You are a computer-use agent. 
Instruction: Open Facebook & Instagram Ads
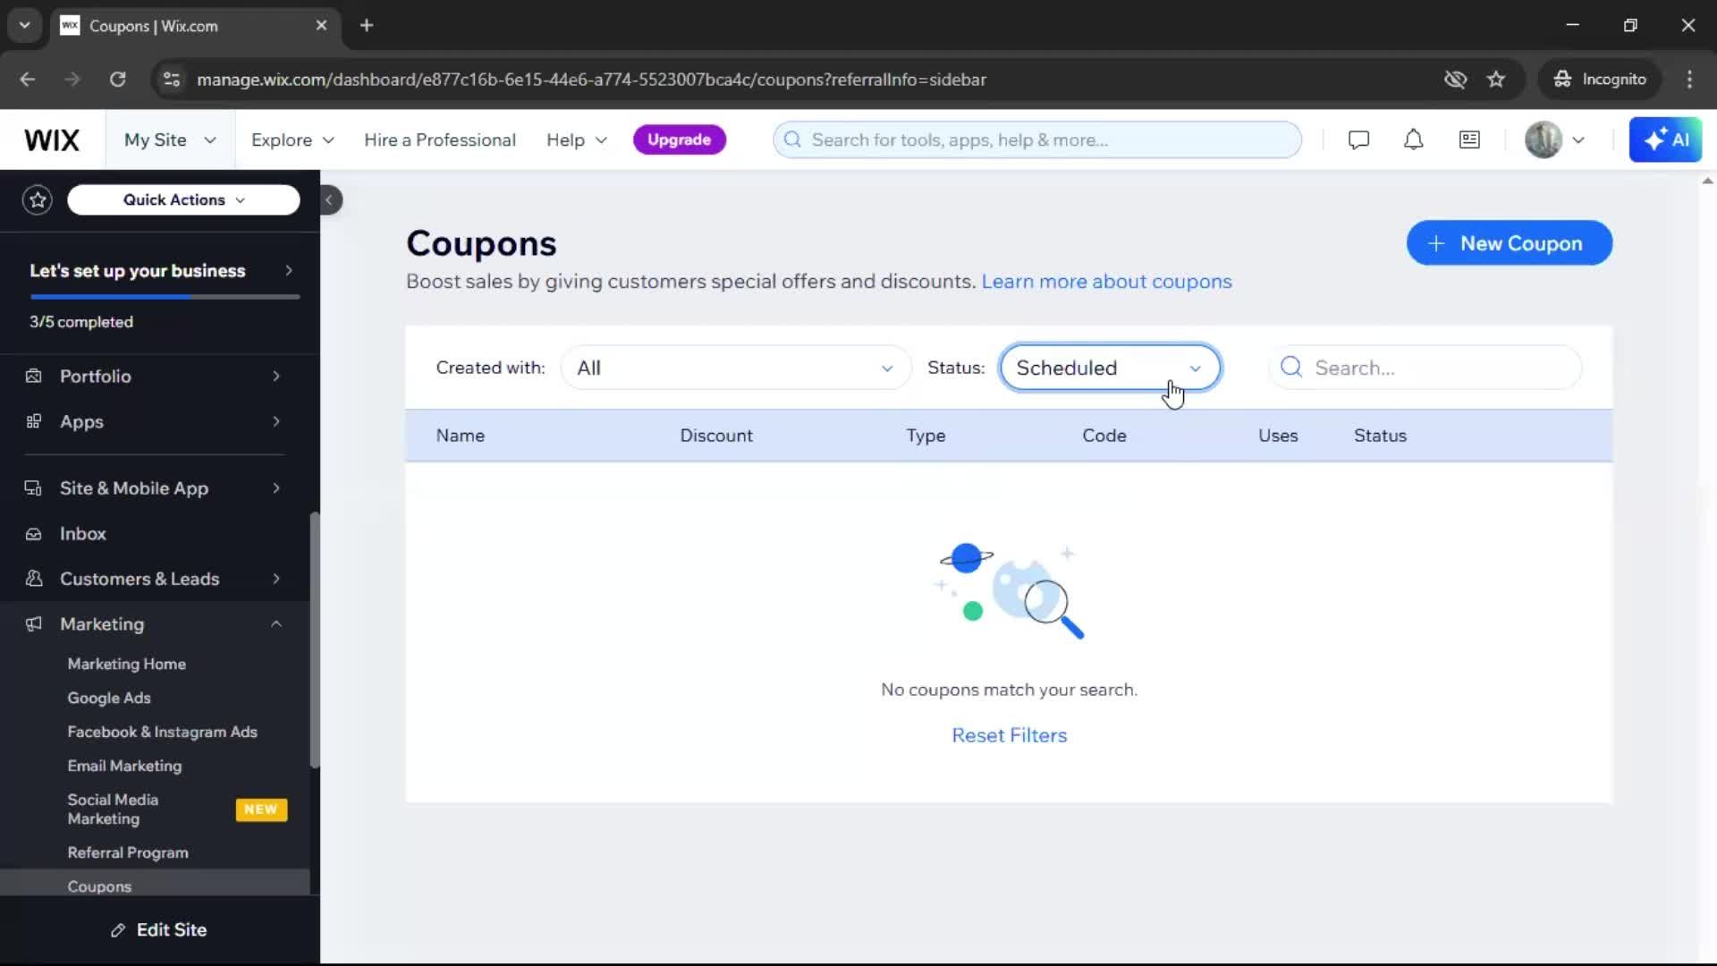(162, 733)
